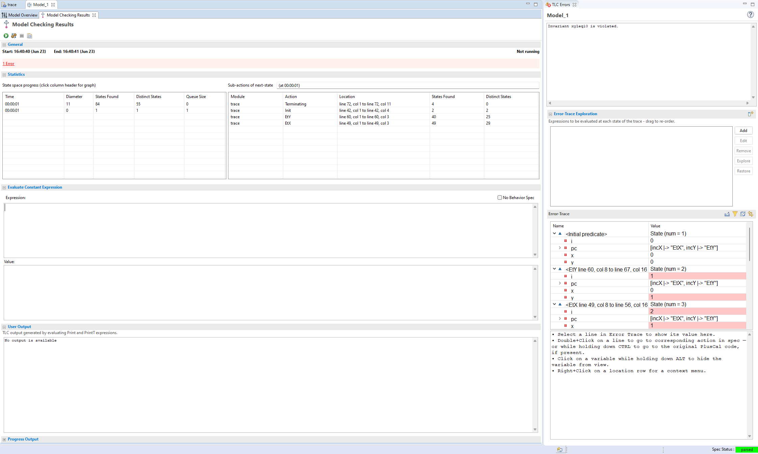The height and width of the screenshot is (454, 758).
Task: Collapse the Initial predicate state node
Action: [554, 233]
